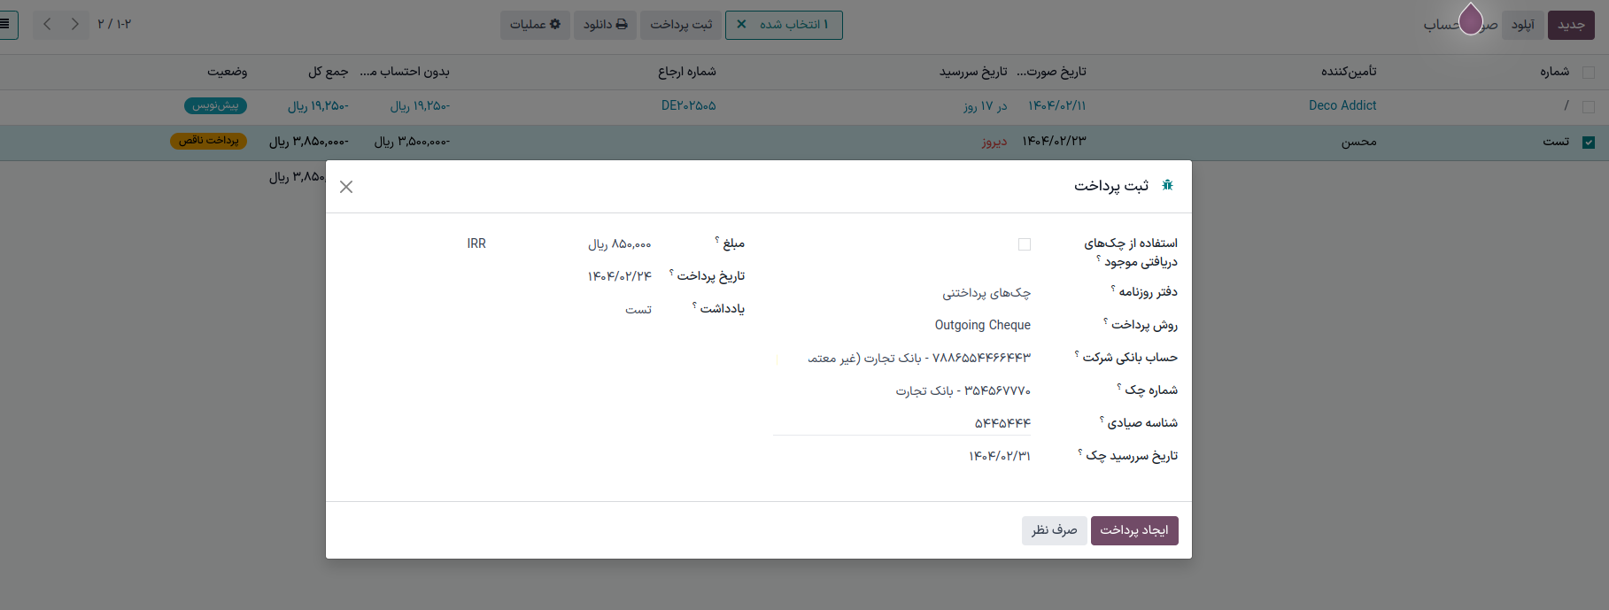1609x610 pixels.
Task: Enable استفاده از چک‌های دریافتی موجود checkbox
Action: pyautogui.click(x=1025, y=244)
